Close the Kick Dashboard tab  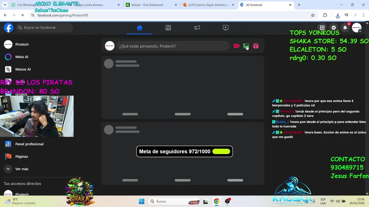(x=176, y=5)
